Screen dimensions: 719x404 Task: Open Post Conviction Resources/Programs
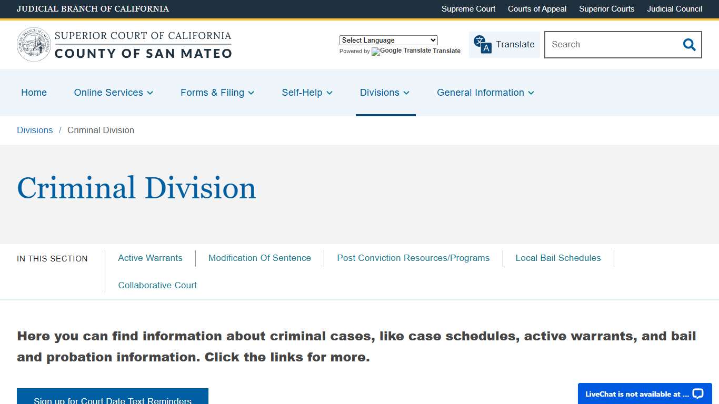pyautogui.click(x=413, y=258)
